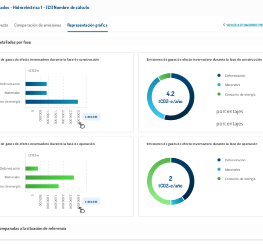Image resolution: width=263 pixels, height=244 pixels.
Task: Click 'comparadas a la situación de referencia' heading
Action: 33,228
